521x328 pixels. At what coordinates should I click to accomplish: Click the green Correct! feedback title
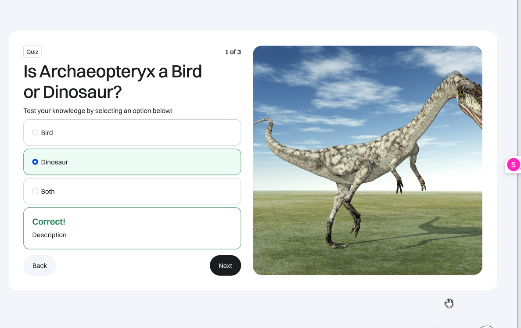[x=49, y=222]
